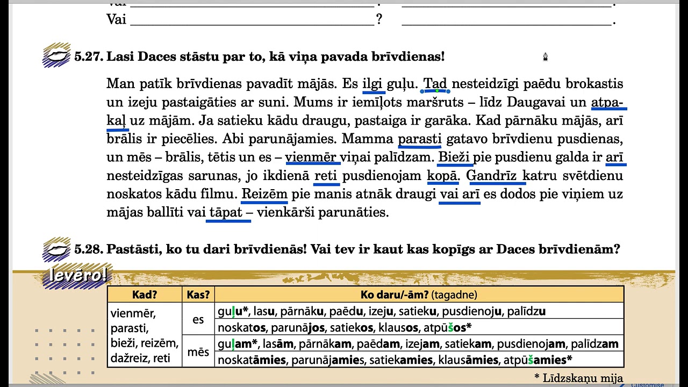Click 'dažreiz' in the Kad? column

click(130, 358)
